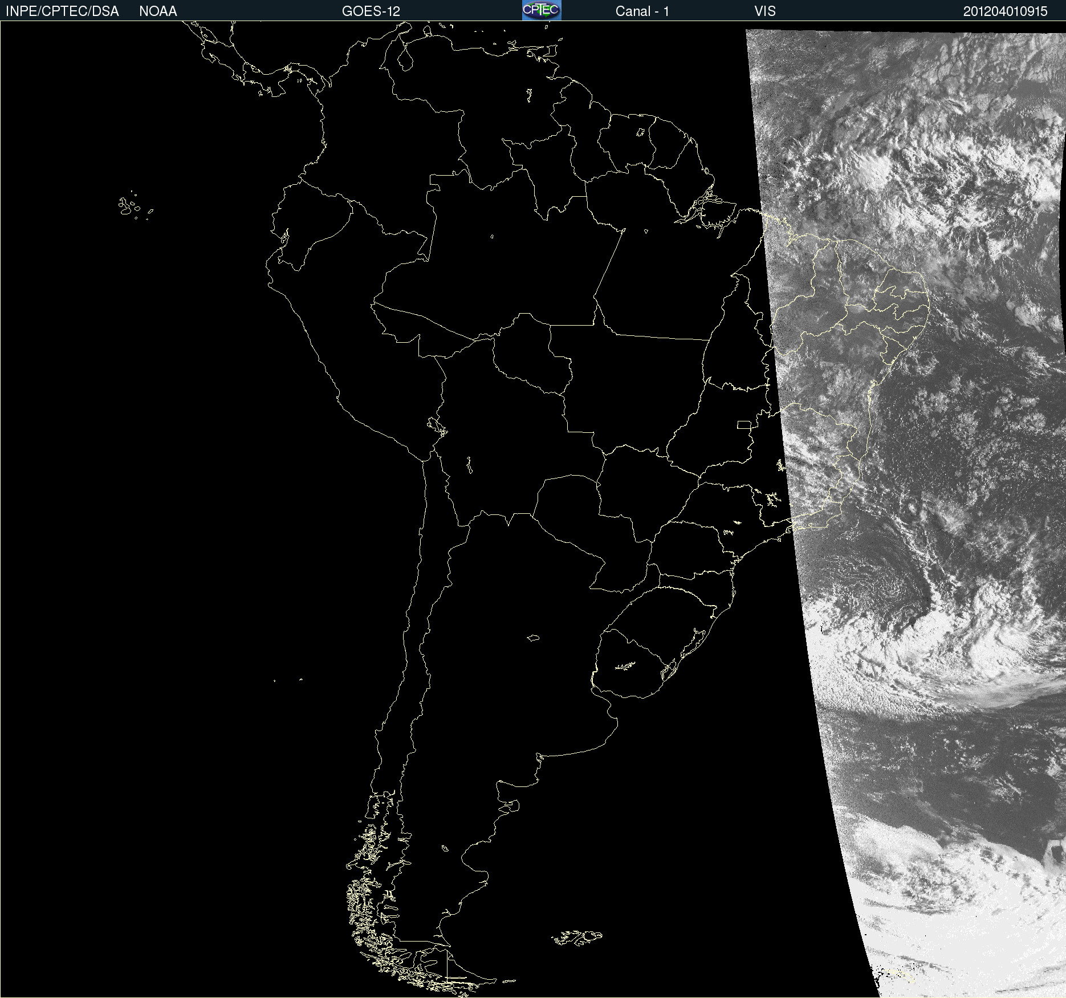
Task: Click the GOES-12 satellite label
Action: [x=371, y=11]
